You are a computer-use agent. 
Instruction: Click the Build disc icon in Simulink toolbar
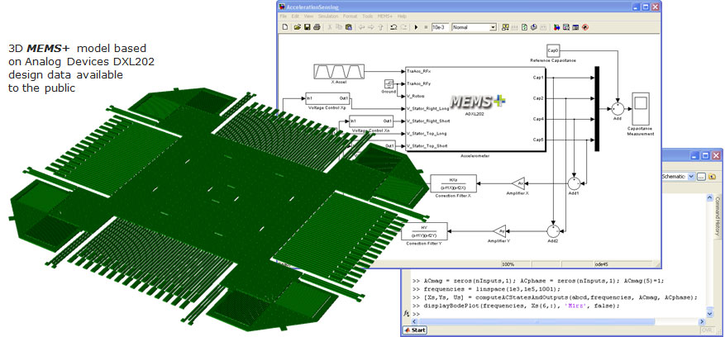(533, 27)
